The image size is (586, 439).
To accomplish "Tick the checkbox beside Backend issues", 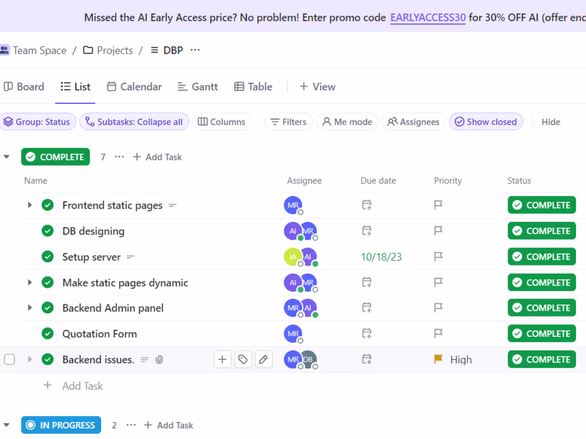I will [10, 360].
